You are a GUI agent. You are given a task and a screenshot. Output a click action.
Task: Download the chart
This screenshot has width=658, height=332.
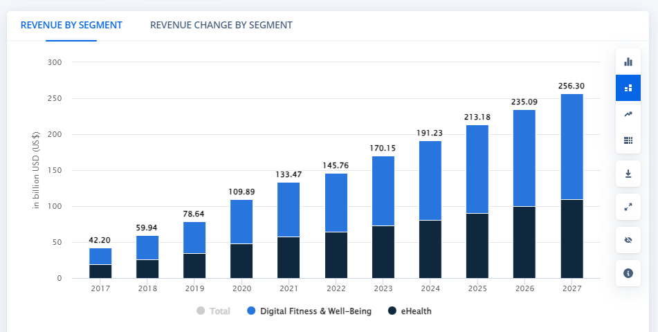[x=628, y=174]
